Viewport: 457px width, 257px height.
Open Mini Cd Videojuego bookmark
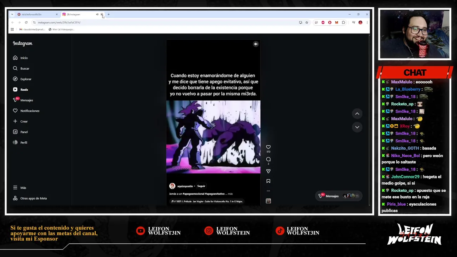[61, 29]
